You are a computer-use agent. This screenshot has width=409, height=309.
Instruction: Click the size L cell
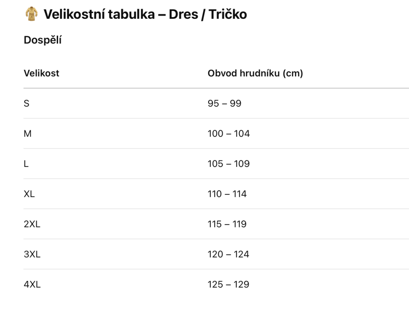[26, 164]
